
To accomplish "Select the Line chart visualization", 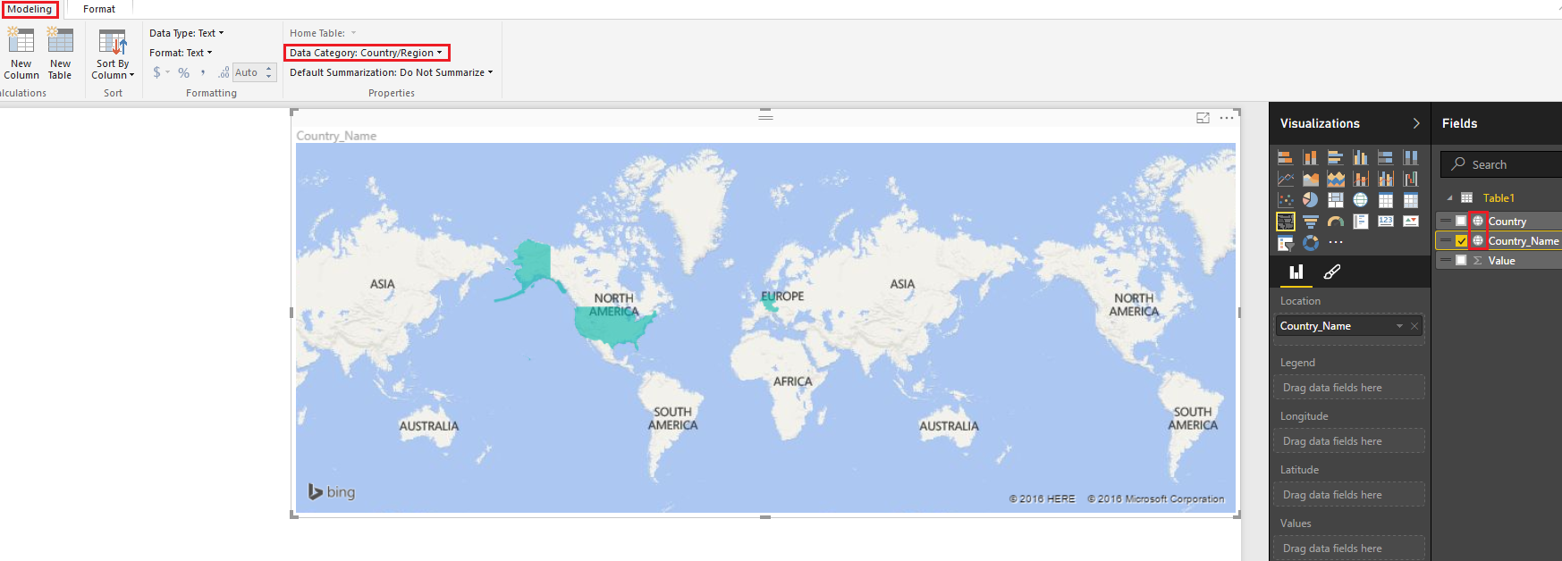I will (1285, 179).
